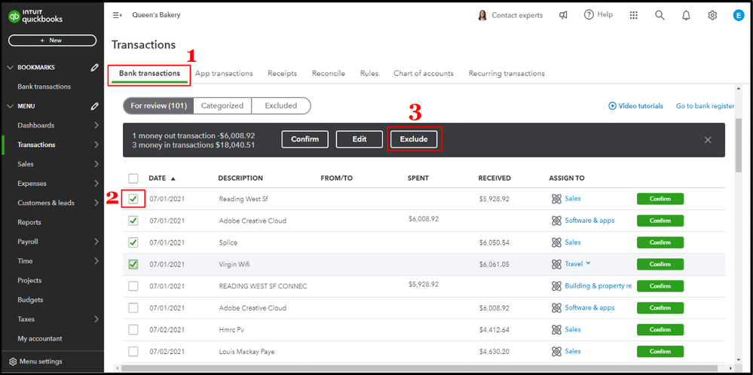Click the QuickBooks logo

(x=35, y=17)
